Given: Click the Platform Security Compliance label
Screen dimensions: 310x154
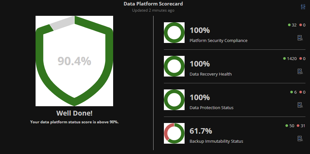Looking at the screenshot, I should [219, 40].
